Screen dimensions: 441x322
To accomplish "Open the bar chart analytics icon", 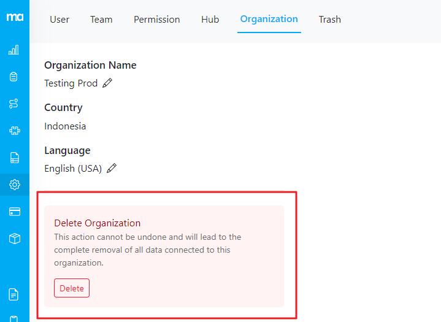I will tap(14, 50).
